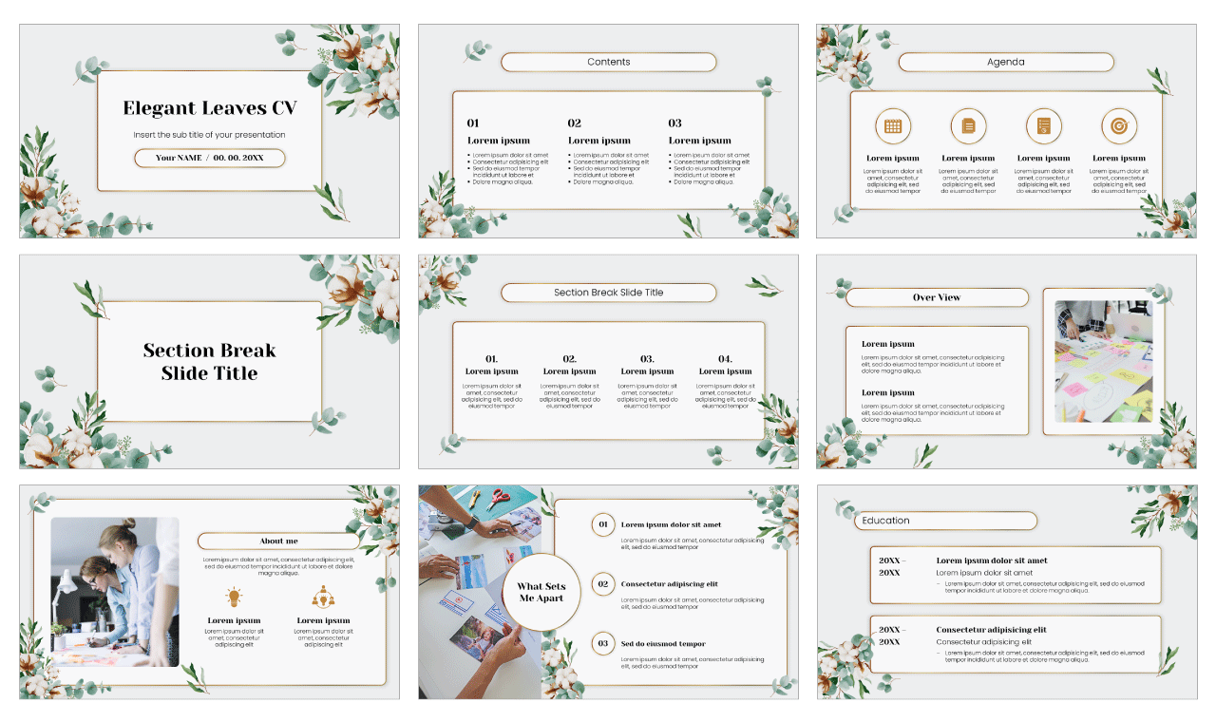
Task: Click the document list icon in Agenda slide
Action: click(x=968, y=125)
